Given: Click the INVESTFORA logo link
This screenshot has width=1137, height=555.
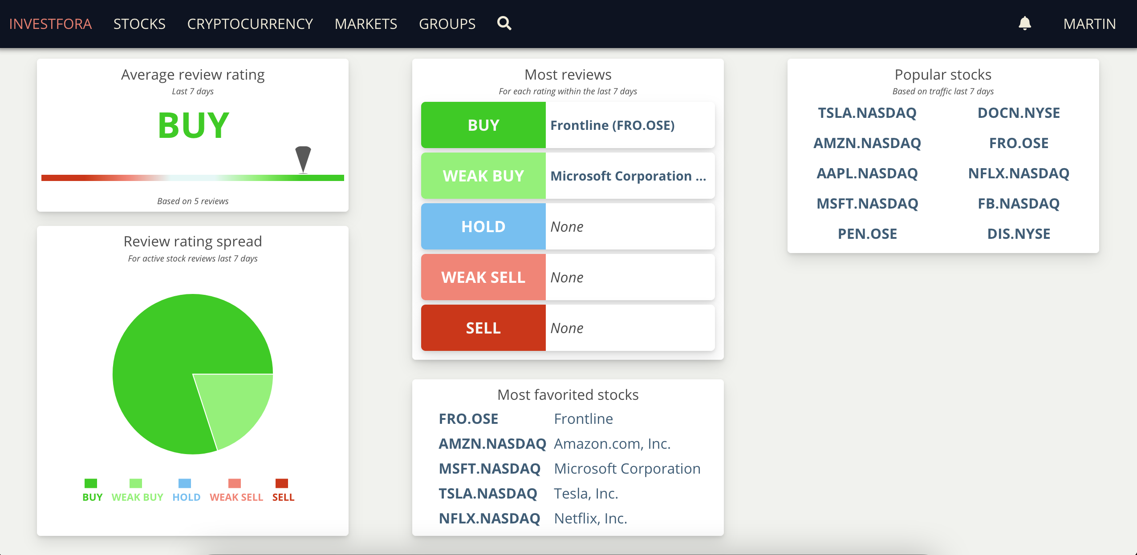Looking at the screenshot, I should (50, 24).
